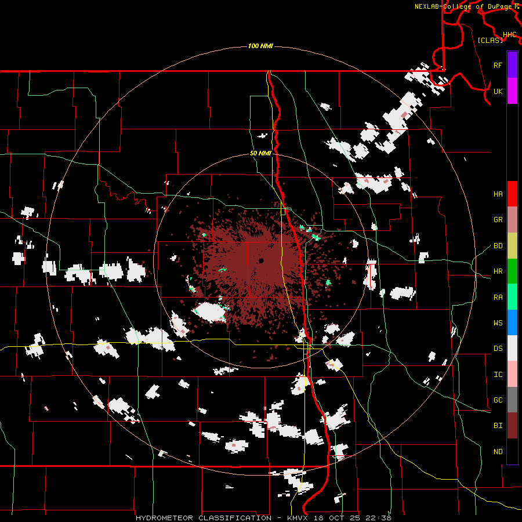Click the [CLAS] units label

tap(490, 40)
